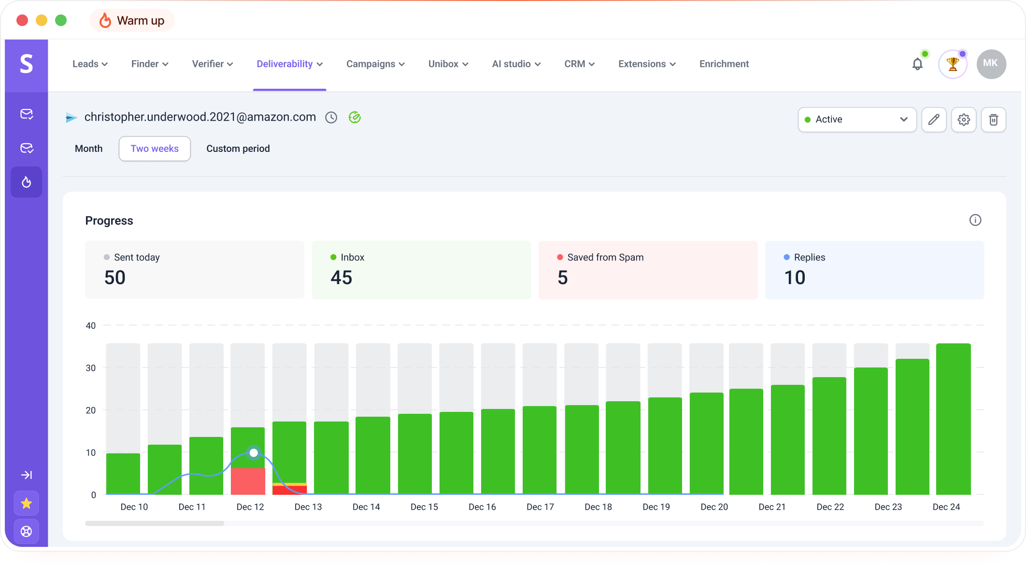Click the green verified check icon
Screen dimensions: 1026x571
355,118
